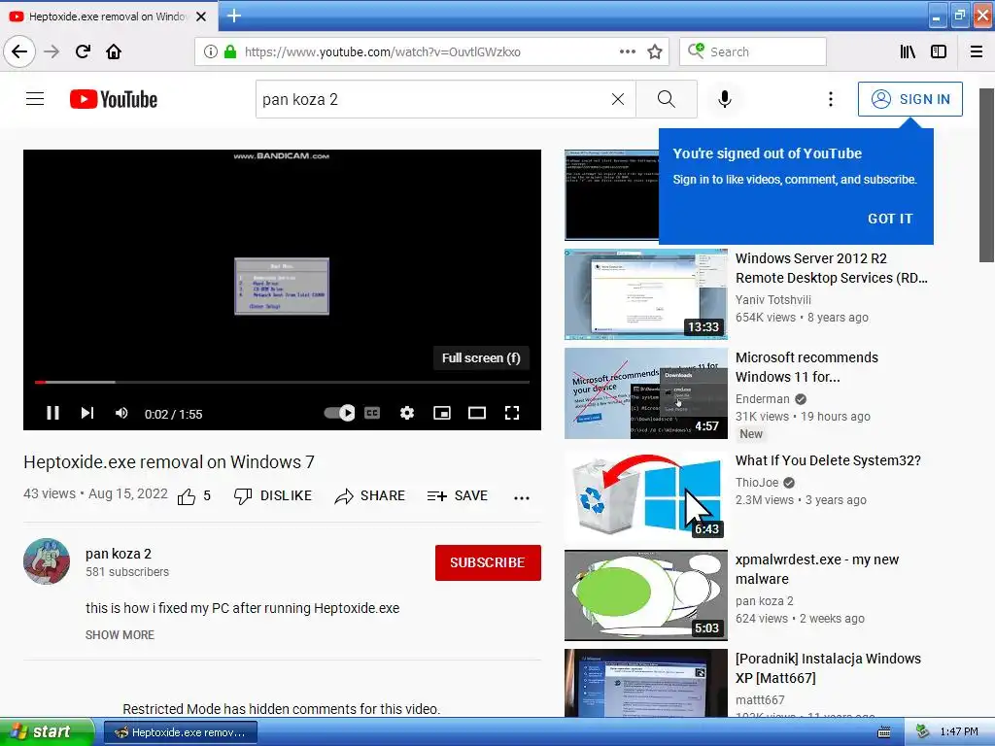Toggle the Firefox sidebar icon
This screenshot has height=746, width=995.
939,51
